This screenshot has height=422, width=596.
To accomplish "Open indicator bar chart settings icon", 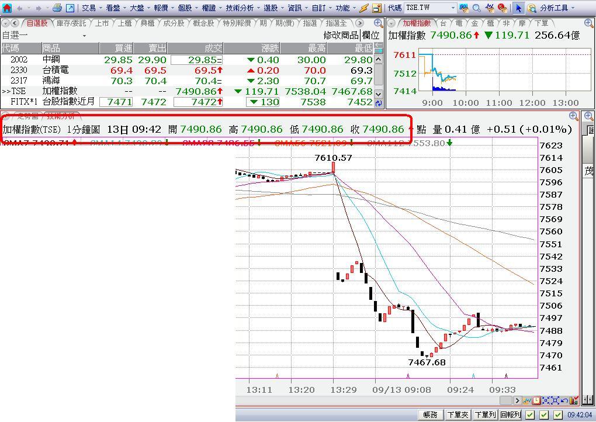I will pyautogui.click(x=574, y=400).
